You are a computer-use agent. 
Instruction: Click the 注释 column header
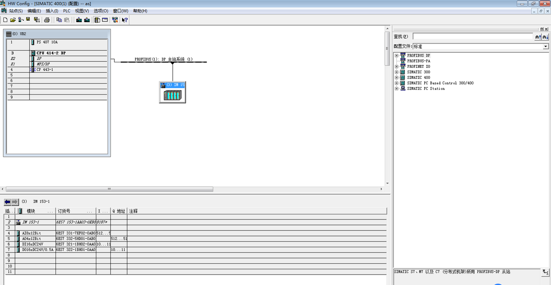[x=257, y=211]
